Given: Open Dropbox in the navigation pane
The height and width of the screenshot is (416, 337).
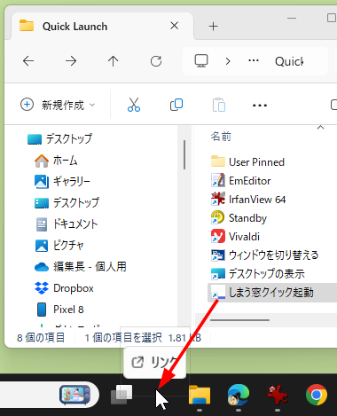Looking at the screenshot, I should (64, 288).
